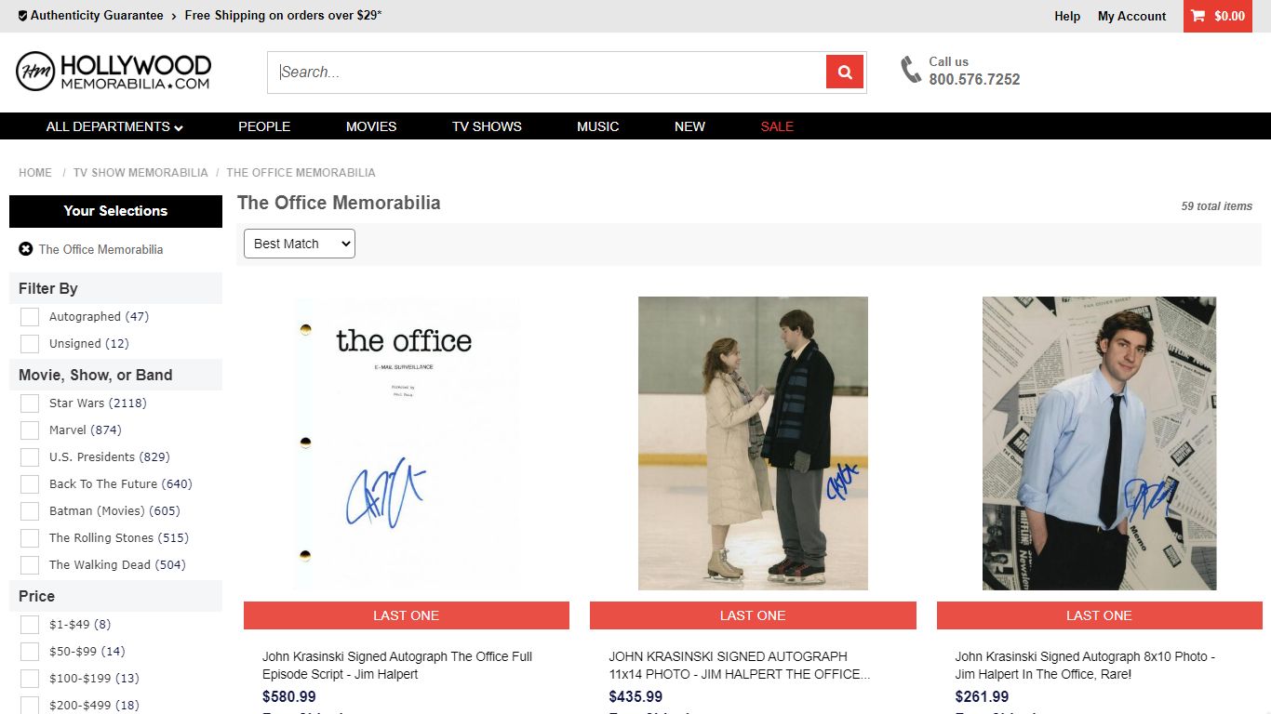Tick the $100-$199 price checkbox

pyautogui.click(x=30, y=679)
